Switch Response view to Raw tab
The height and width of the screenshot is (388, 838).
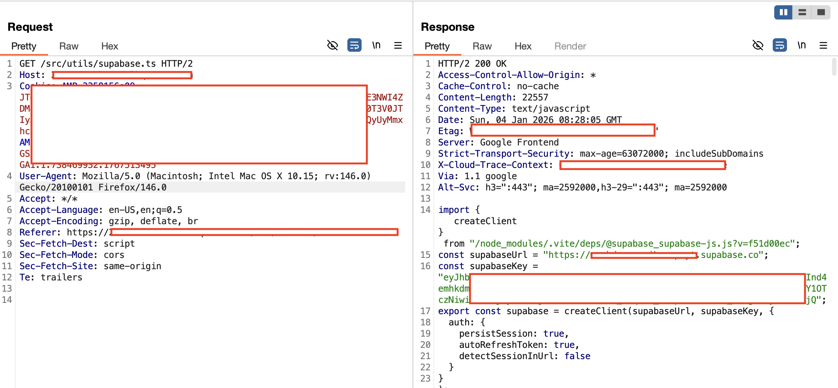[x=482, y=46]
